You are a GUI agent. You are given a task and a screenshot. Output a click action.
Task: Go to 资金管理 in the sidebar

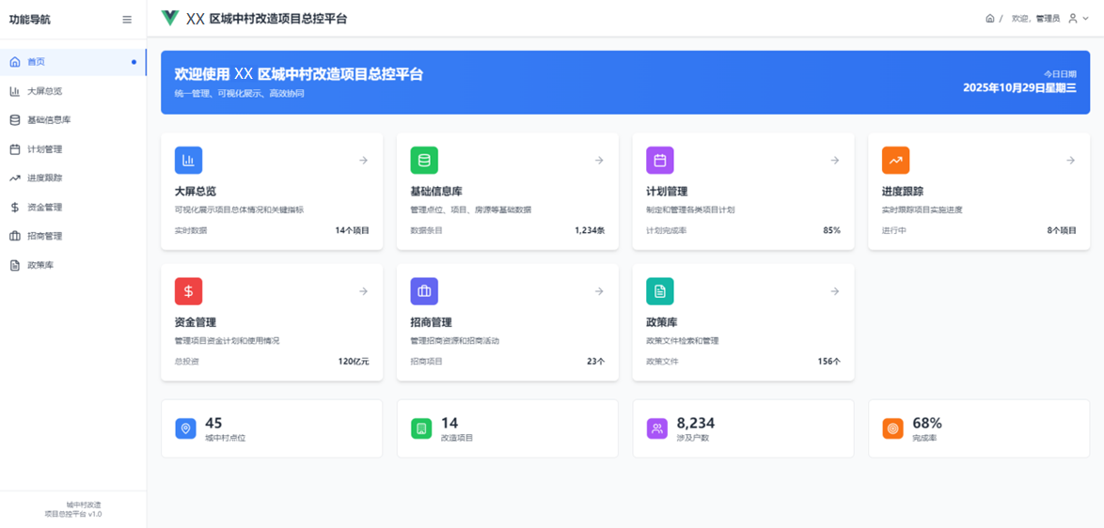44,208
